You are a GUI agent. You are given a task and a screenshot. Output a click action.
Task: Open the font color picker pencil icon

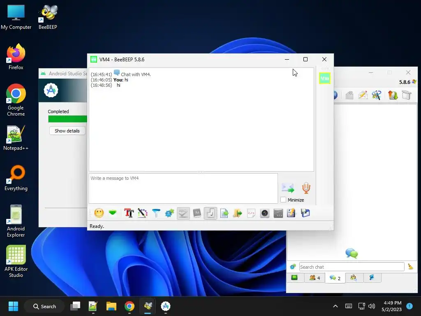tap(143, 213)
